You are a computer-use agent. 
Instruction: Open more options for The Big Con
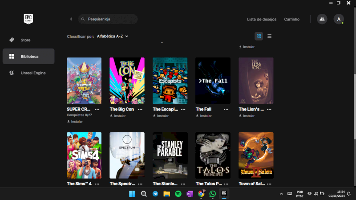140,109
